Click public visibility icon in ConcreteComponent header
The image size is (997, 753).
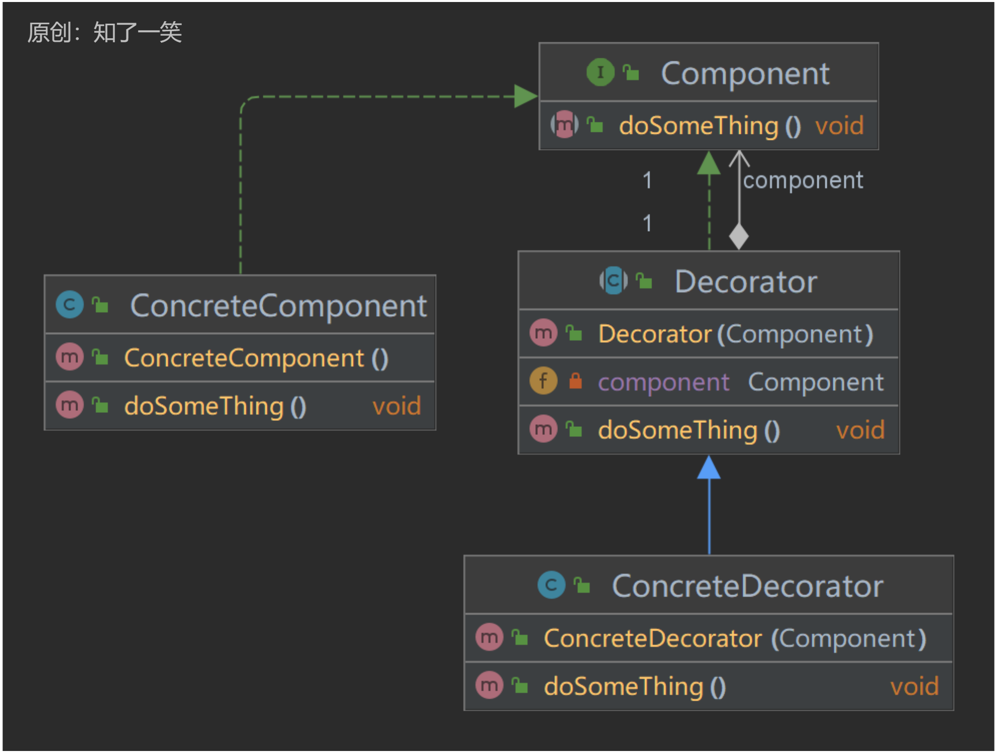[100, 305]
